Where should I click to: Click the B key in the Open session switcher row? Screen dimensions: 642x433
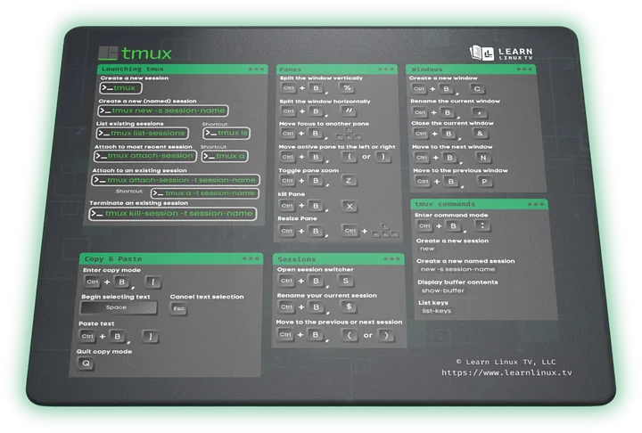316,281
